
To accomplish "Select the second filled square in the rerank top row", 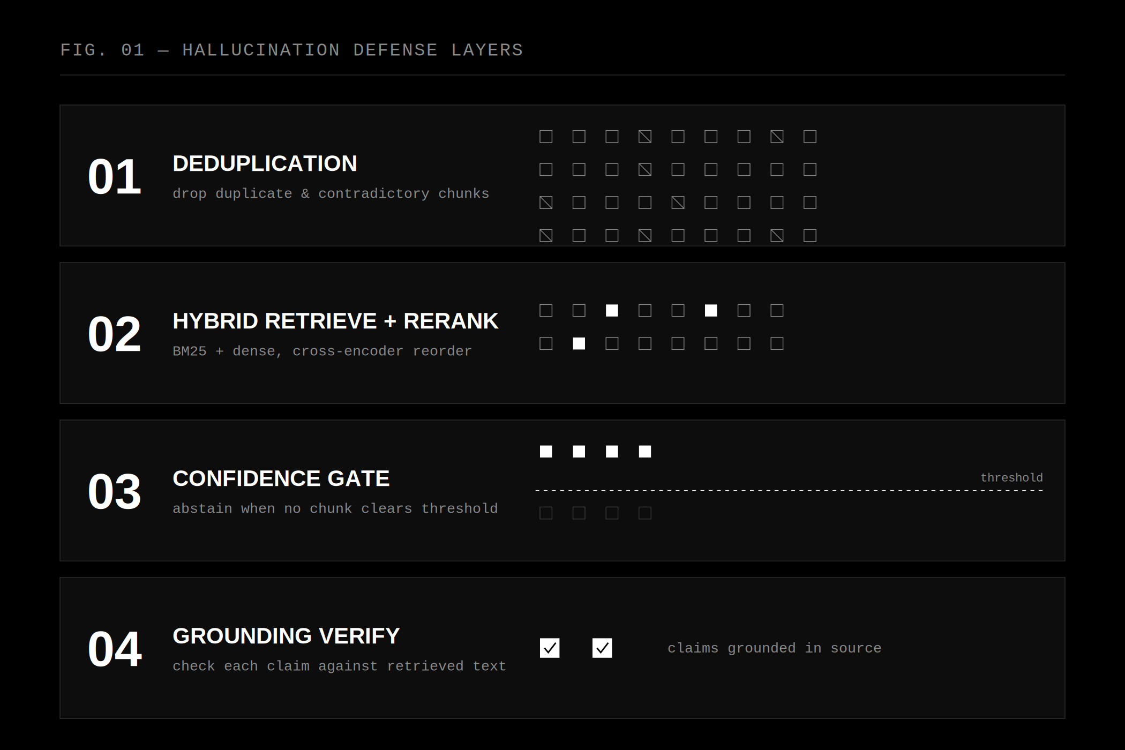I will click(711, 311).
